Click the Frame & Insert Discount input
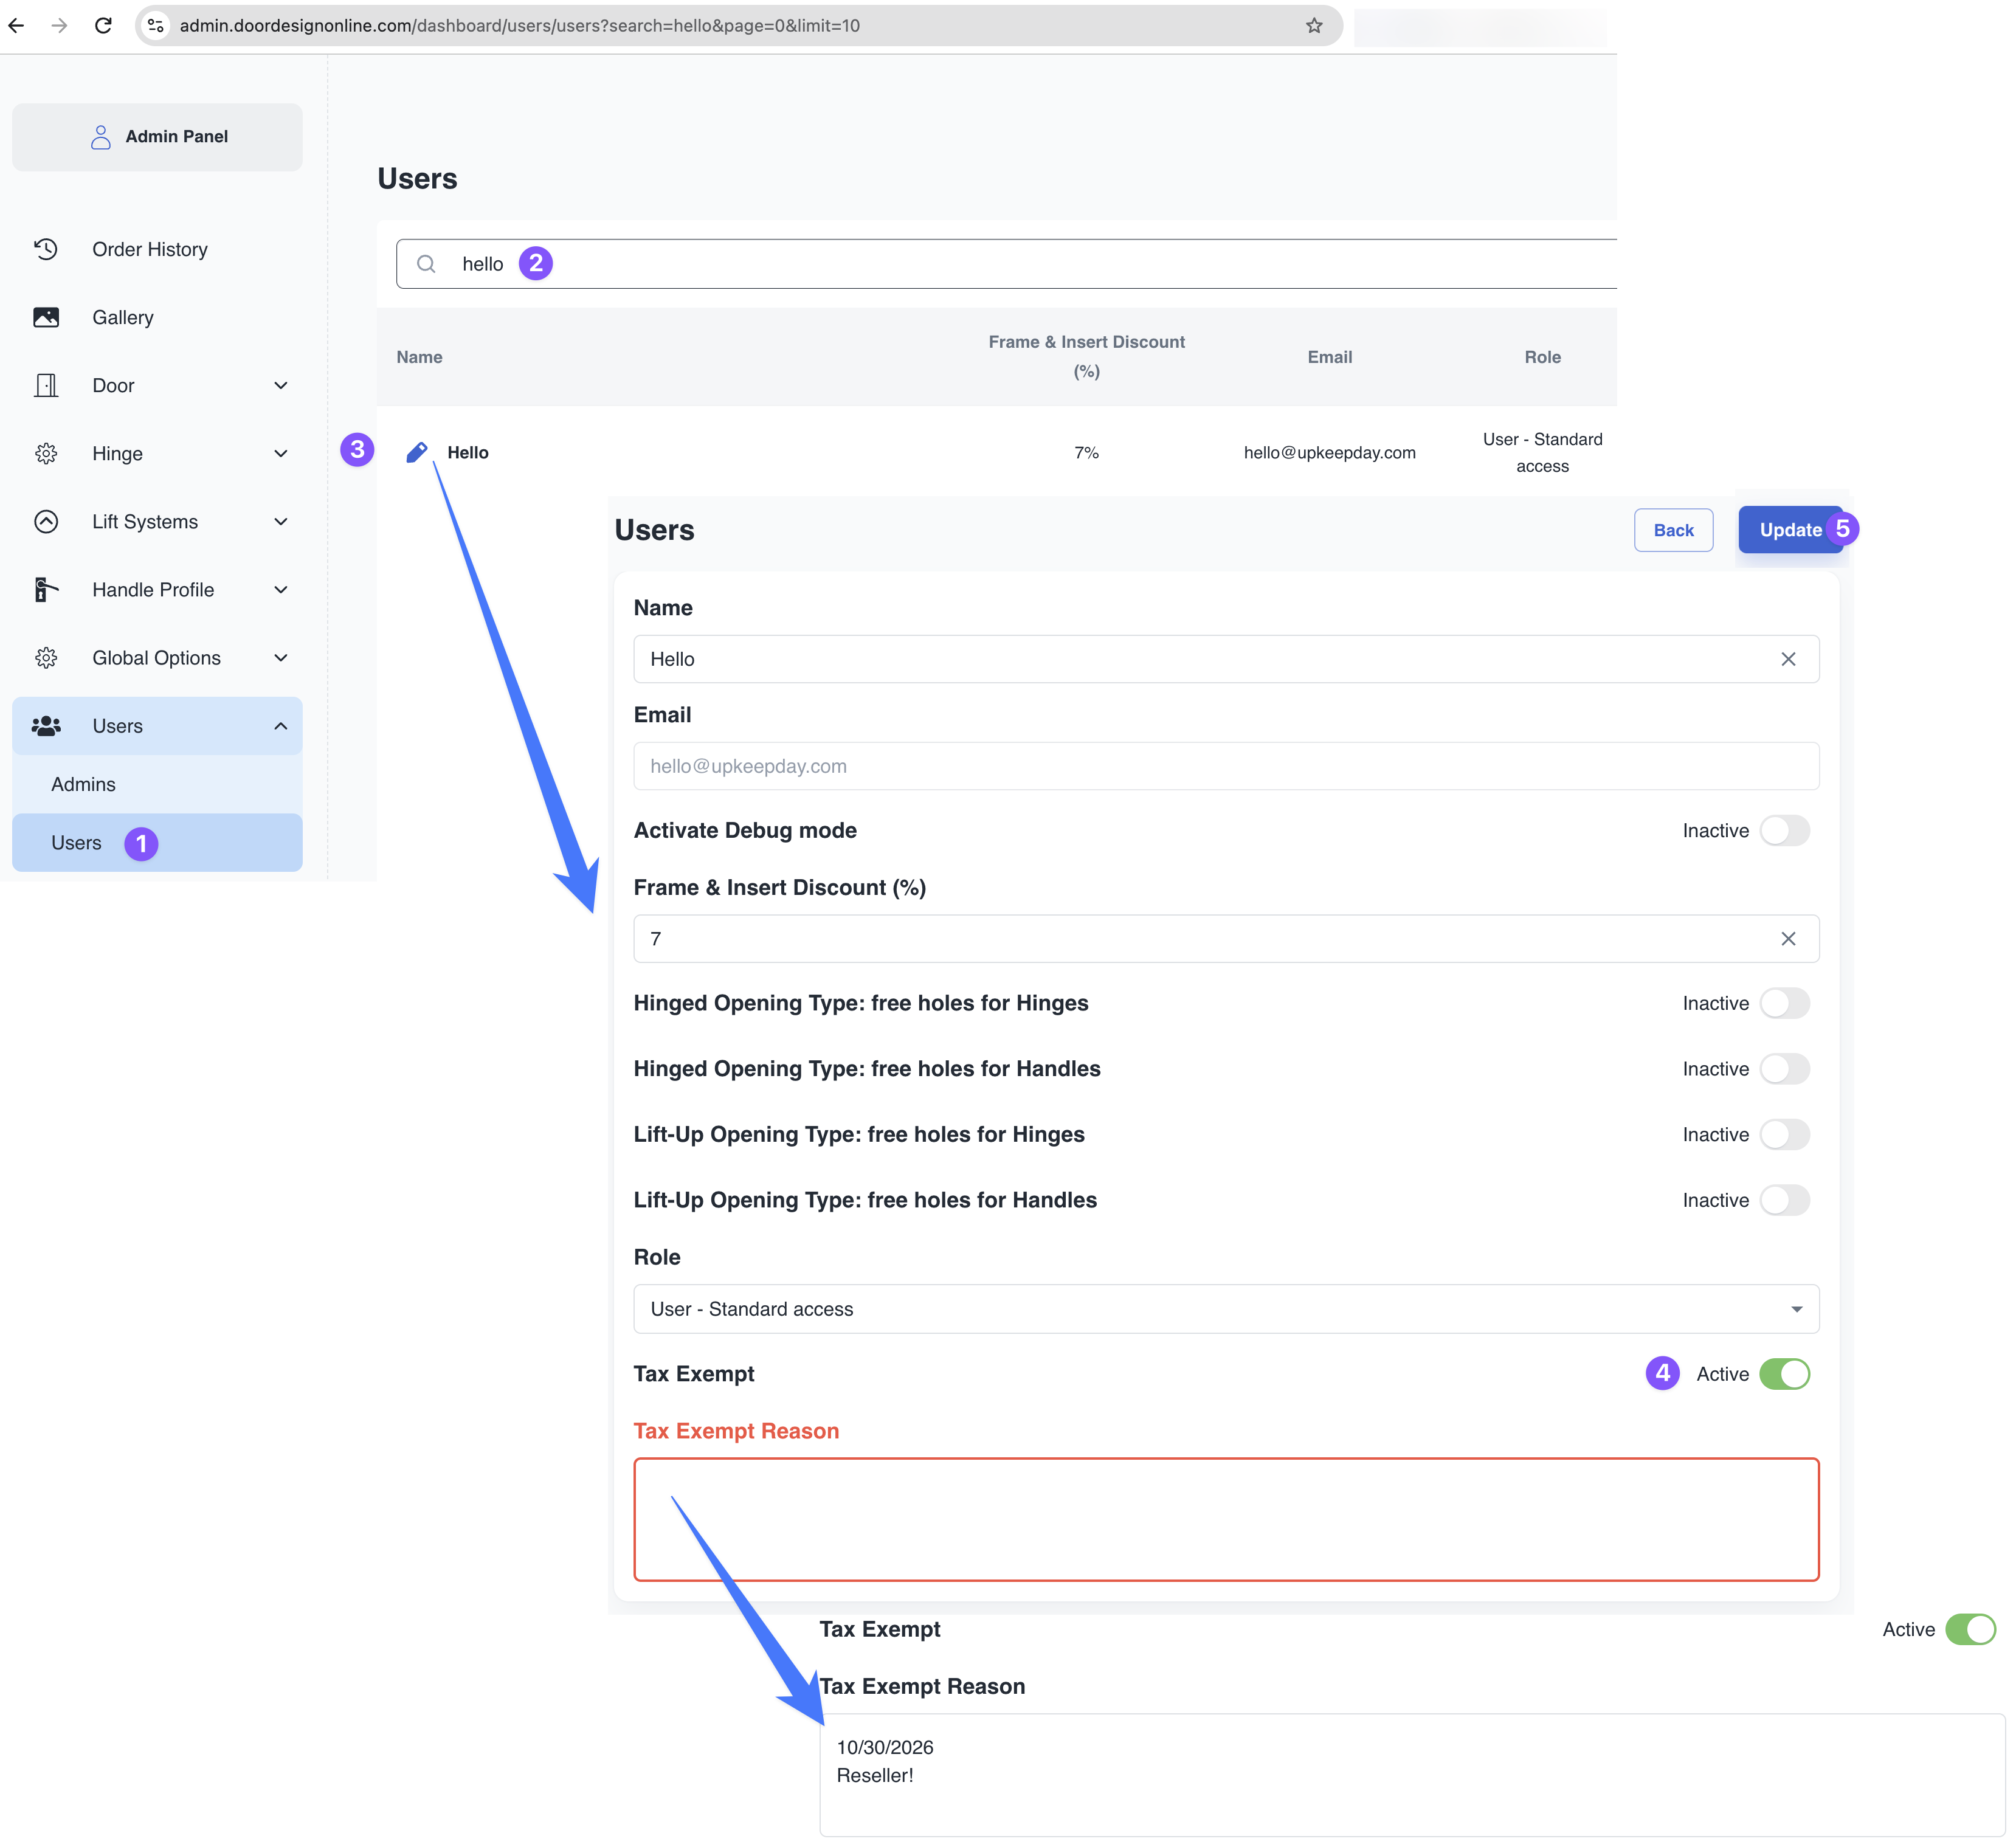Viewport: 2016px width, 1847px height. pyautogui.click(x=1226, y=938)
